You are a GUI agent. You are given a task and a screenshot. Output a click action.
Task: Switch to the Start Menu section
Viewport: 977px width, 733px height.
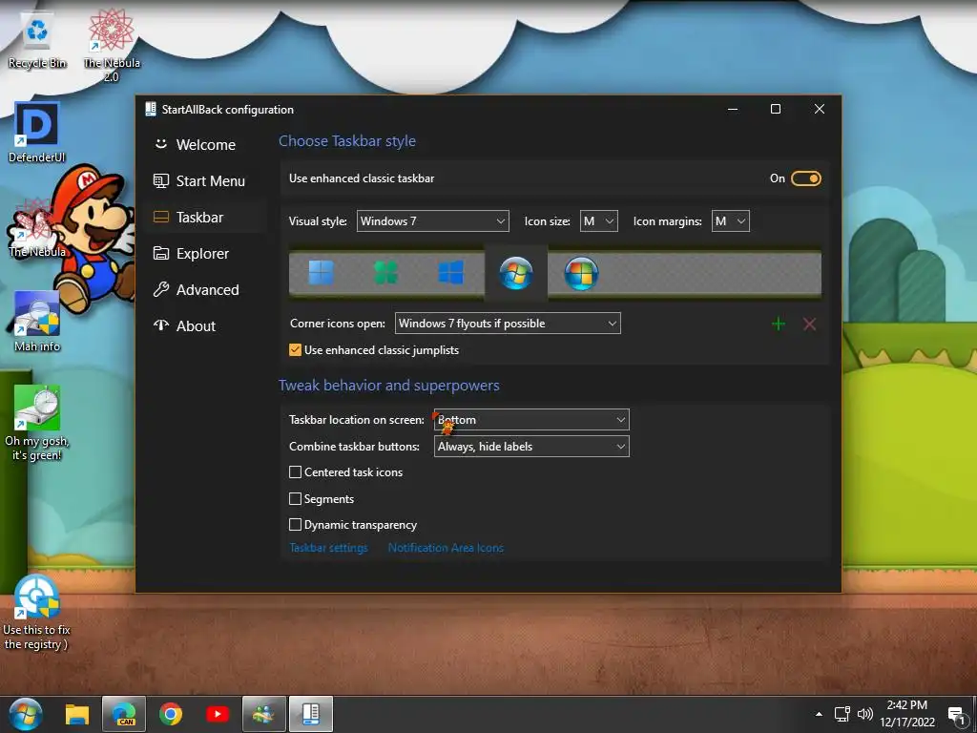pyautogui.click(x=204, y=180)
